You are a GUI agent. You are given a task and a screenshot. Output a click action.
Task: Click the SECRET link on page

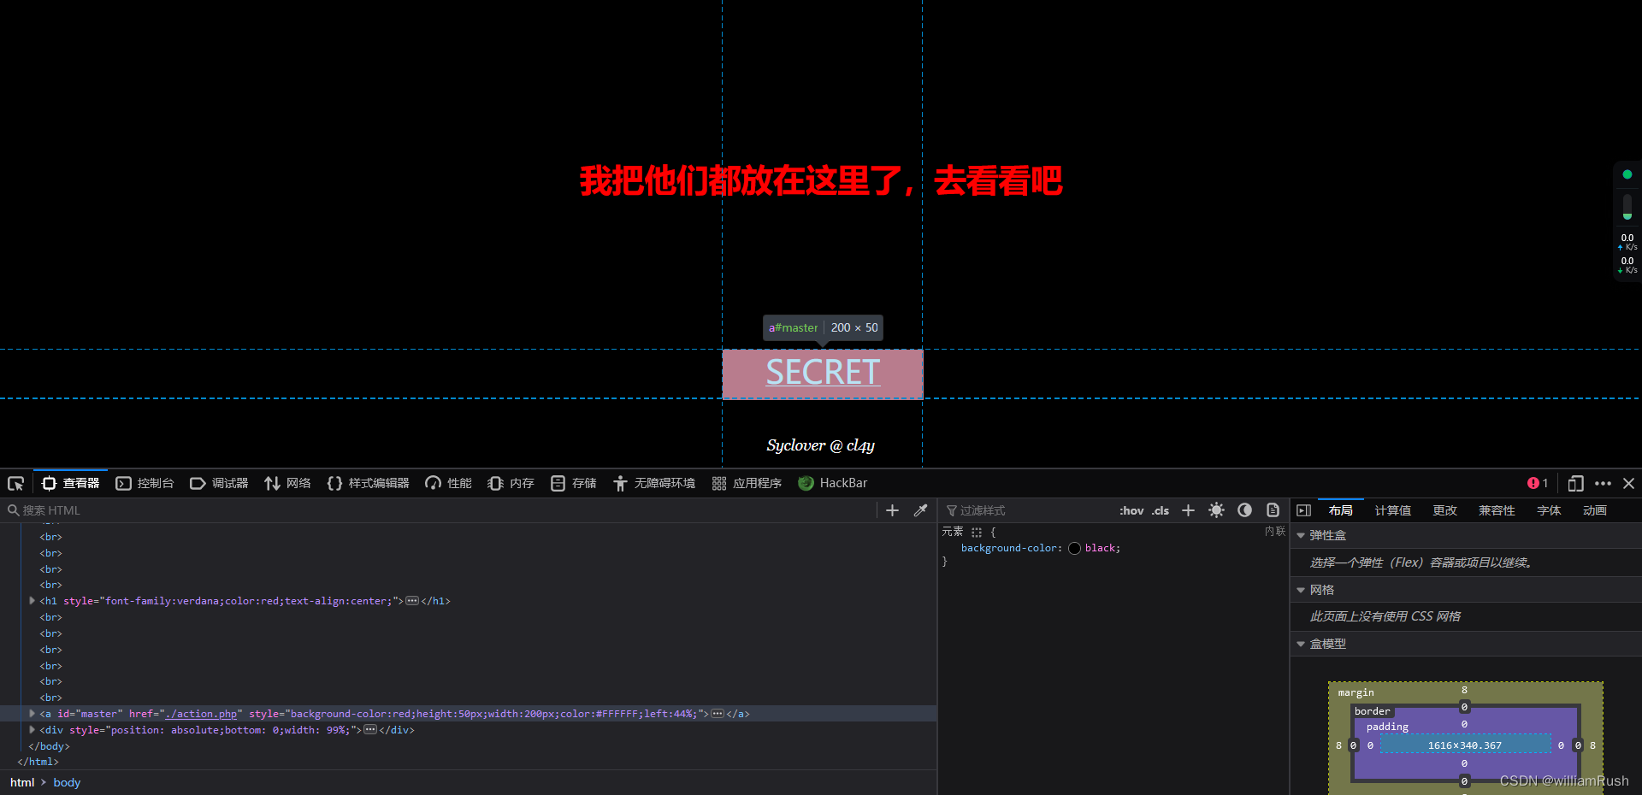click(x=823, y=373)
